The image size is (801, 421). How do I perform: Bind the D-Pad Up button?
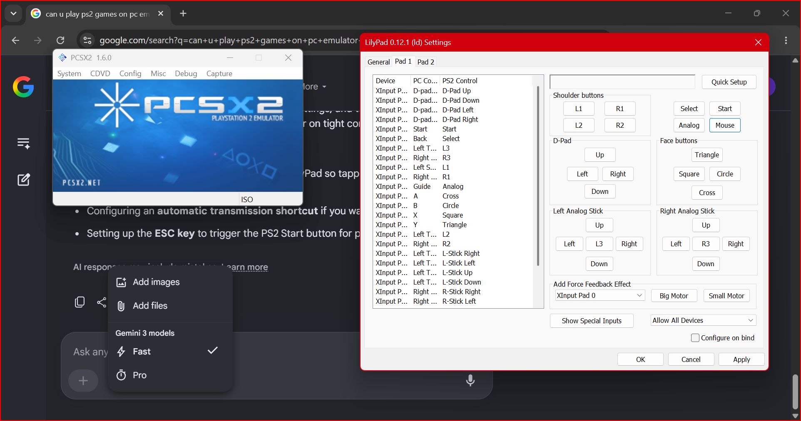tap(600, 155)
